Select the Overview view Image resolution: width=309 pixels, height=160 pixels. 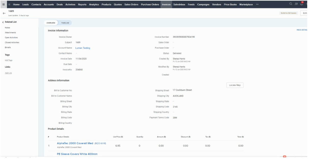pyautogui.click(x=51, y=23)
